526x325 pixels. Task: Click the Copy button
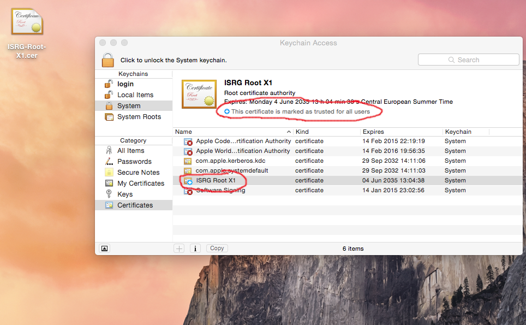point(217,248)
